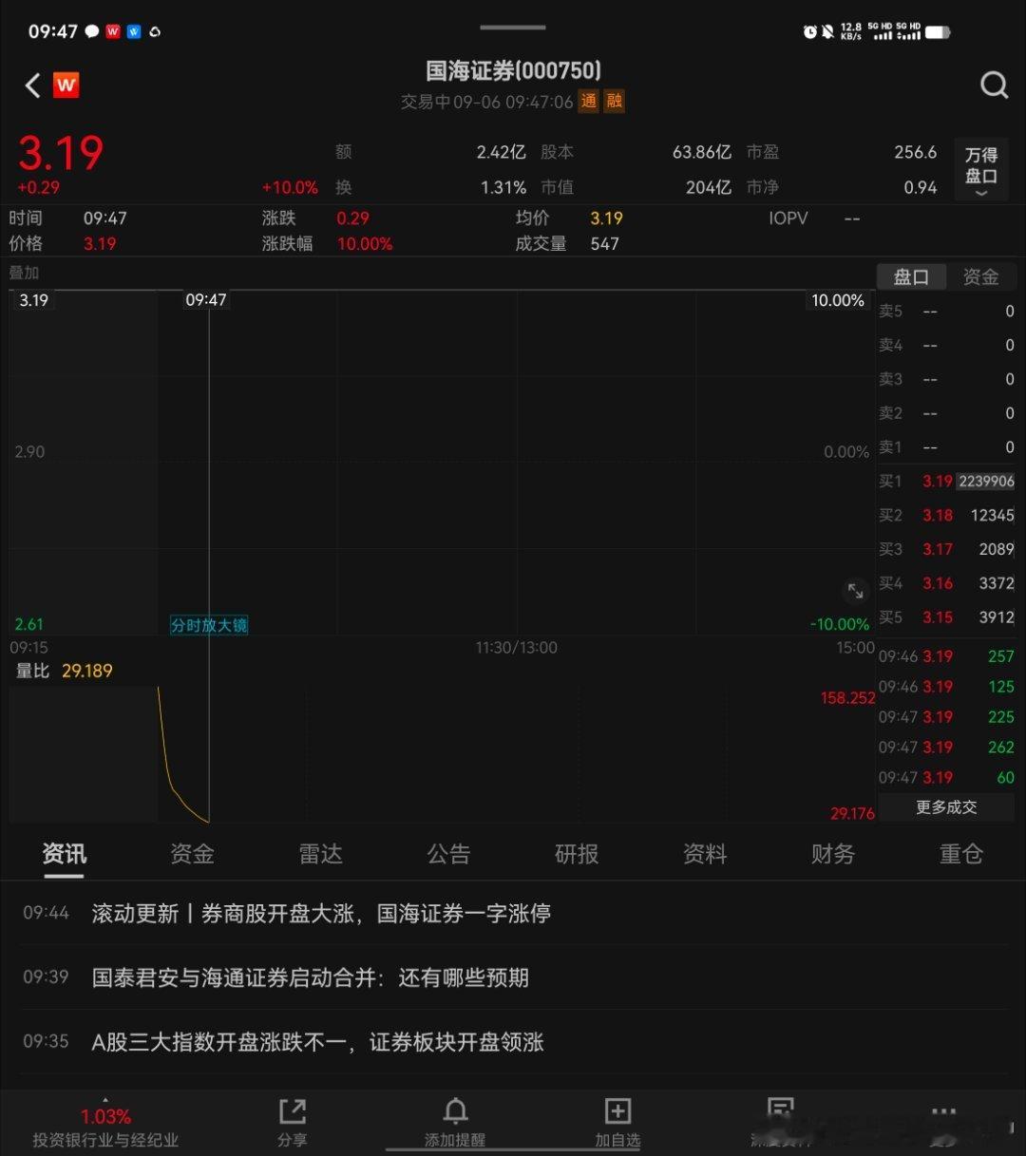The width and height of the screenshot is (1026, 1156).
Task: Tap the 成交量 547 value
Action: 604,244
